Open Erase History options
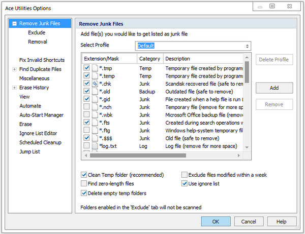Screen dimensions: 305x234 tap(34, 88)
